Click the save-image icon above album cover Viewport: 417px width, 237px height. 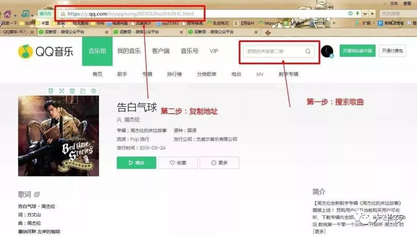tap(72, 91)
